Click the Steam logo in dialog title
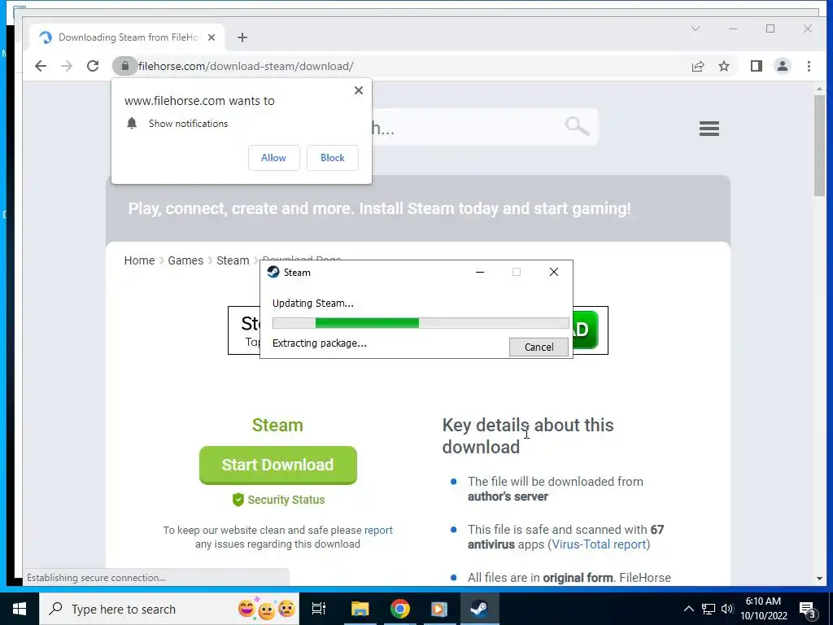Screen dimensions: 833x625 click(273, 272)
